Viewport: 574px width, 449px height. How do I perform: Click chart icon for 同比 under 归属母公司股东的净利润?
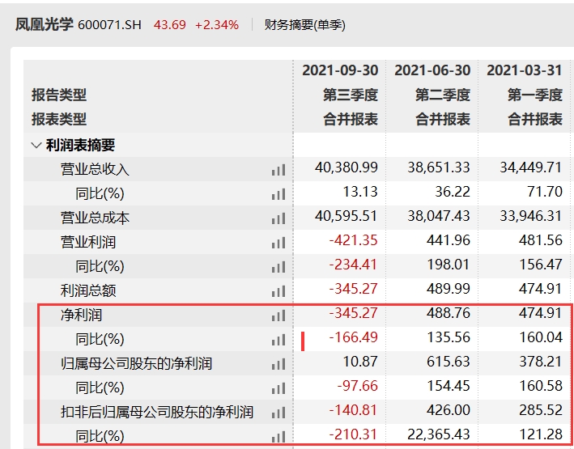point(278,388)
